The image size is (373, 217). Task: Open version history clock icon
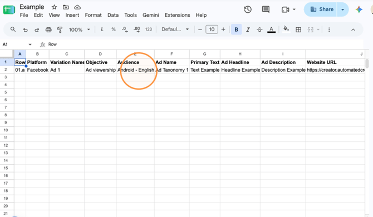click(x=248, y=9)
